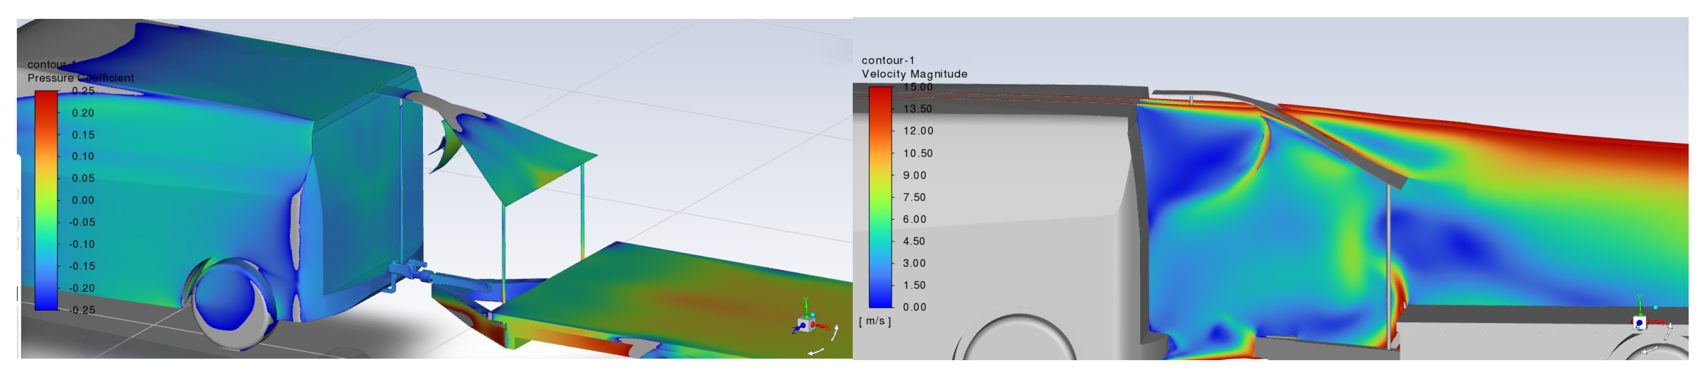This screenshot has width=1706, height=377.
Task: Click the Velocity Magnitude legend title
Action: coord(914,74)
